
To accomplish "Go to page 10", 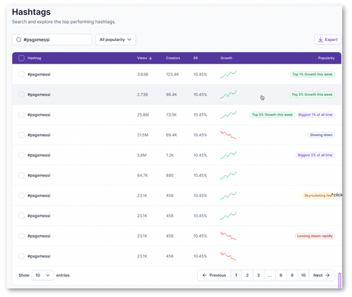I will tap(303, 275).
